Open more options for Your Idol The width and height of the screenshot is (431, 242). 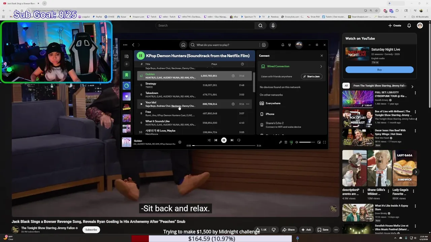coord(248,104)
